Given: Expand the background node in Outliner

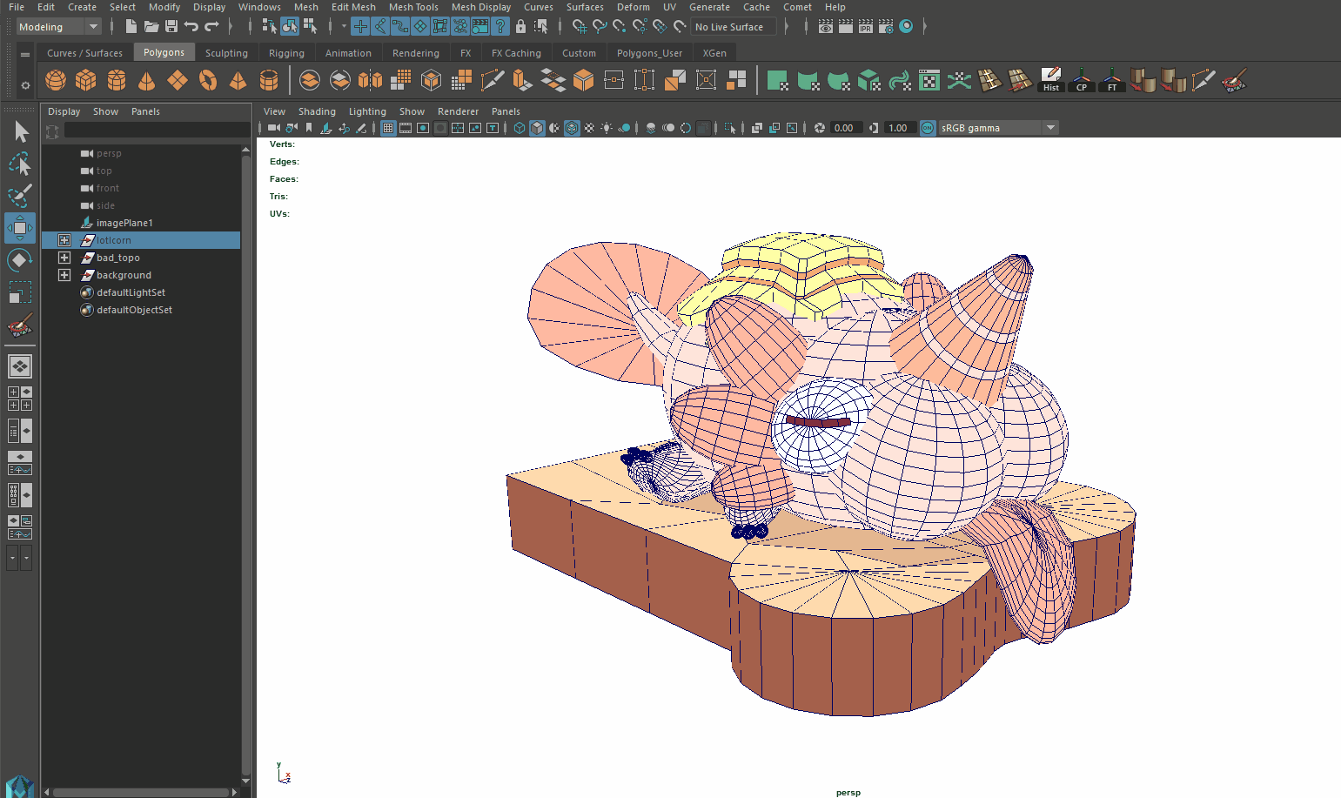Looking at the screenshot, I should 64,275.
